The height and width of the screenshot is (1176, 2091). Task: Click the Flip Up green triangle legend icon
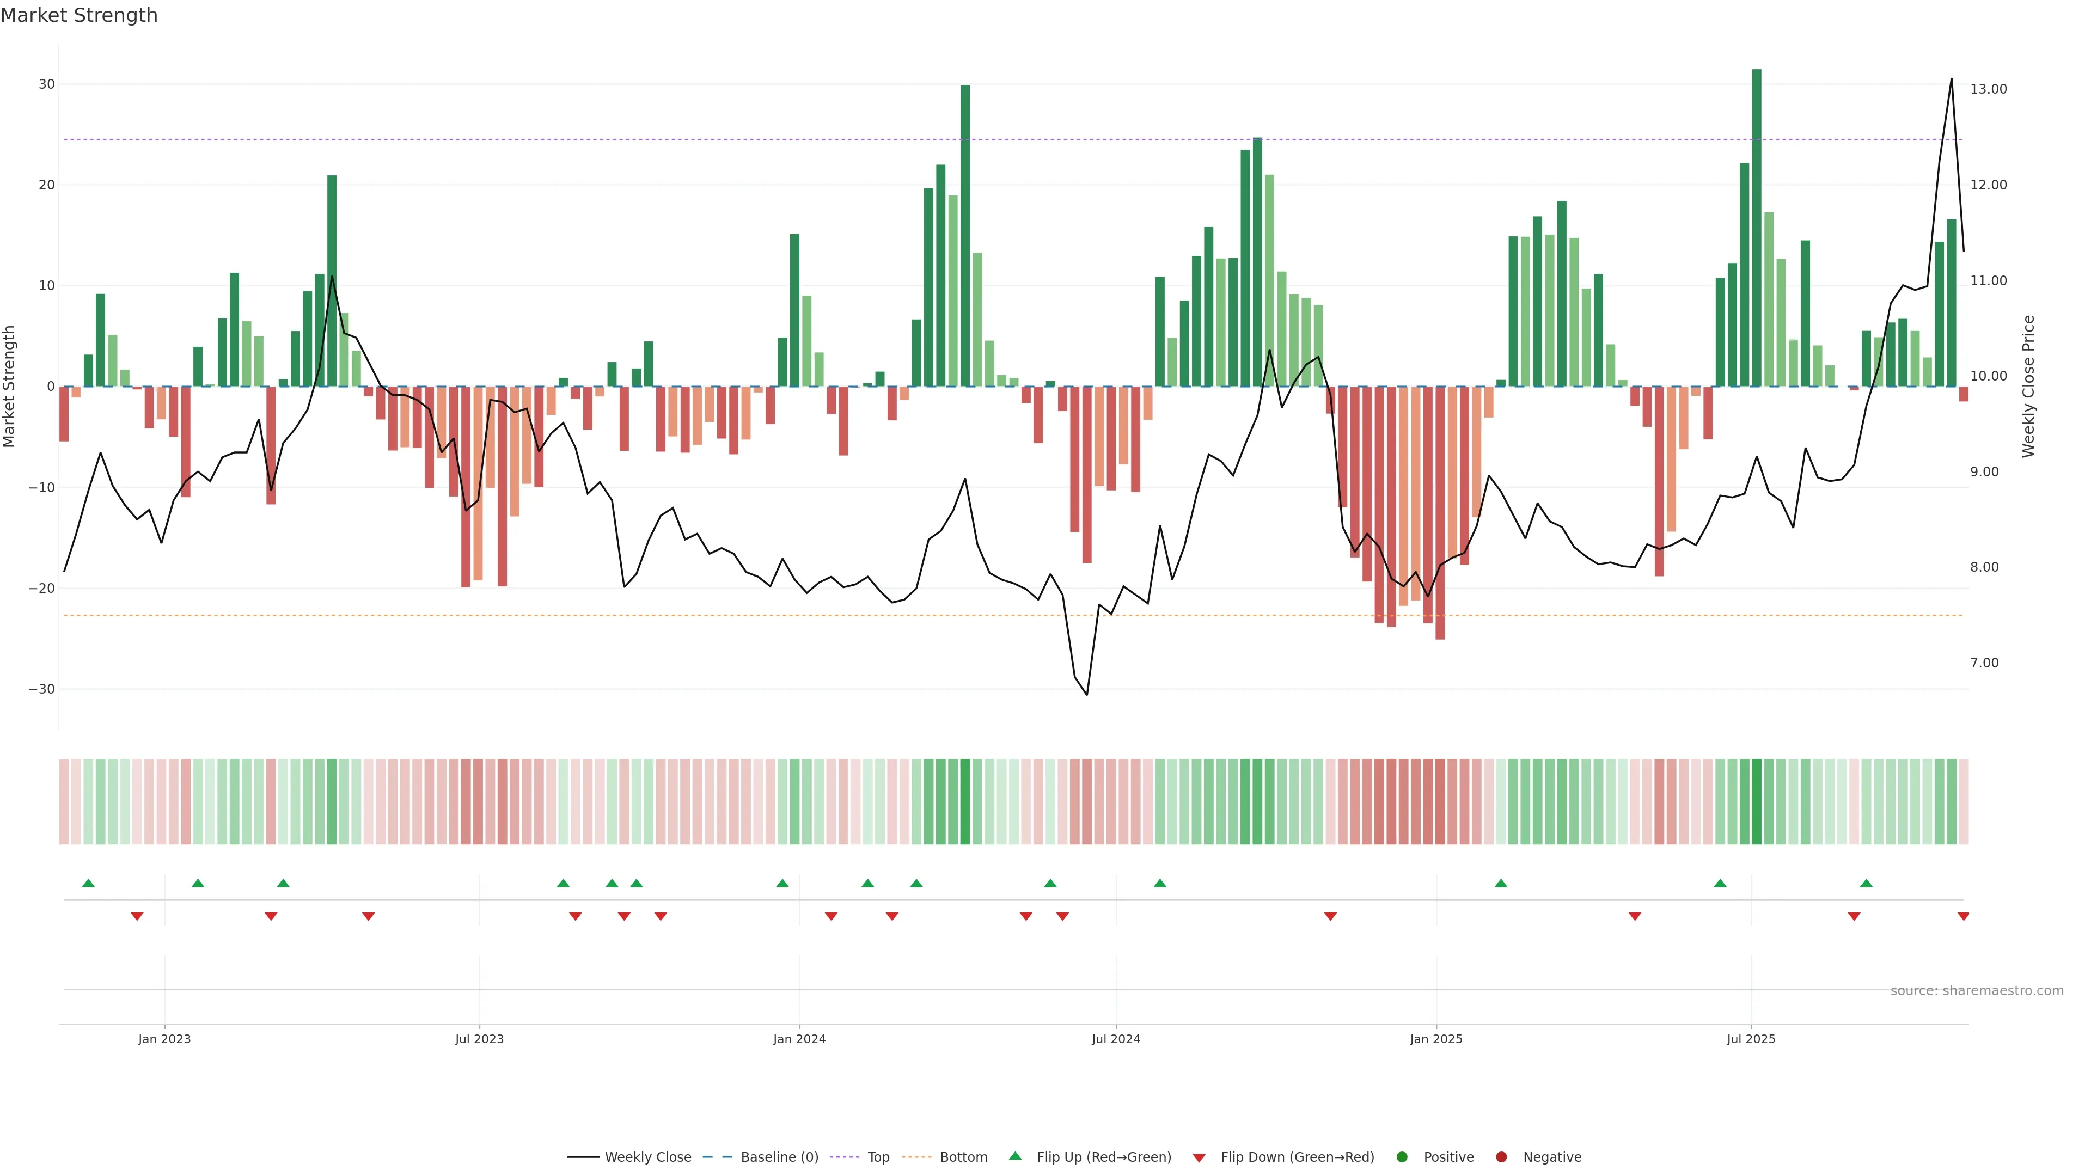1014,1156
